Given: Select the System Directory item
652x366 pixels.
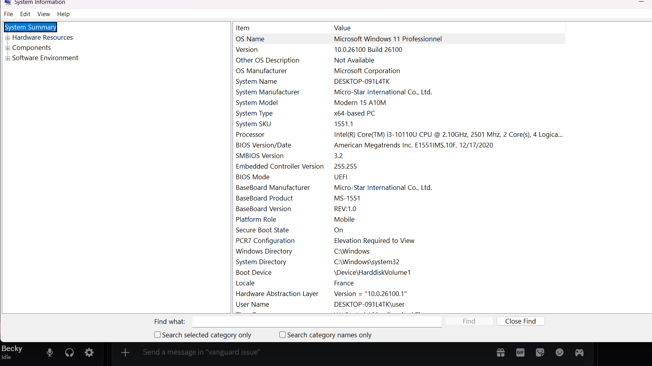Looking at the screenshot, I should (x=261, y=262).
